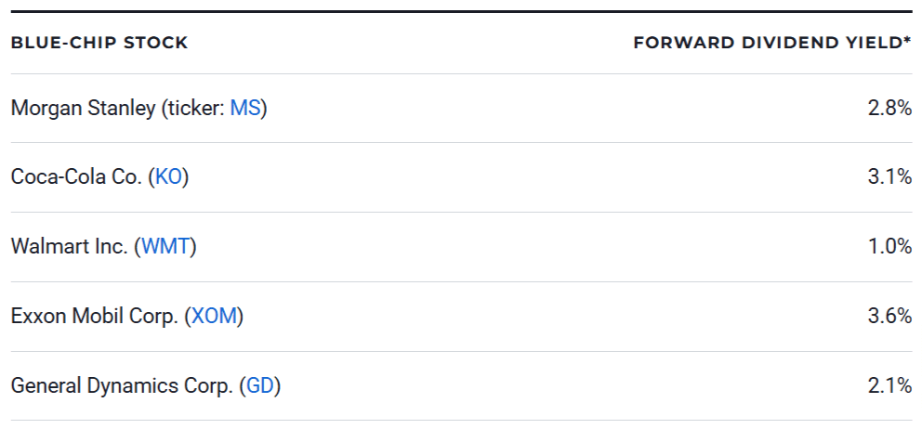
Task: Click the asterisk after Forward Dividend Yield
Action: (907, 41)
